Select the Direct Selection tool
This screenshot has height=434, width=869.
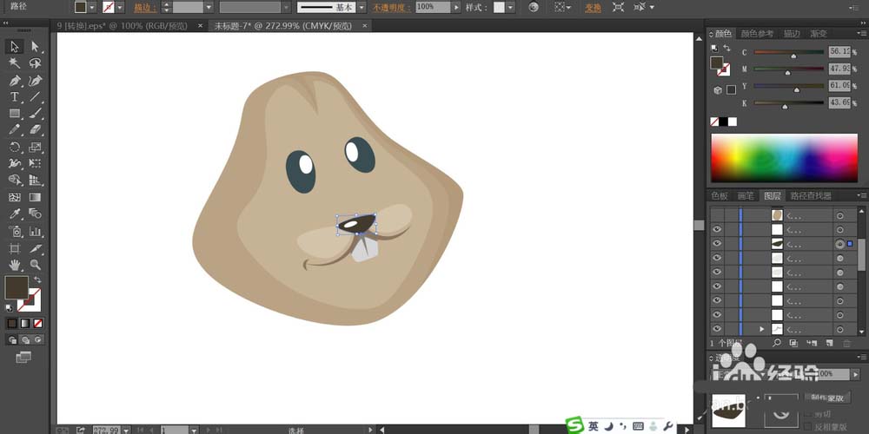tap(35, 47)
